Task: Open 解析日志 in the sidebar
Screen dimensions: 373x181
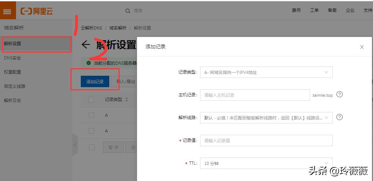Action: [12, 101]
